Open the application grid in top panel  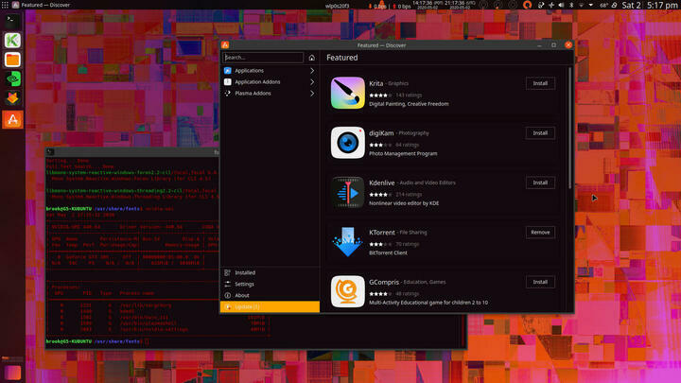coord(5,5)
